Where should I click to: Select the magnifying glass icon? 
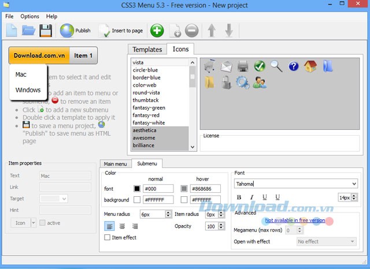[x=276, y=66]
